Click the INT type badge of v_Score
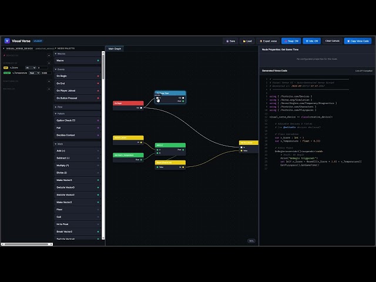Viewport: 376px width, 282px height. point(6,68)
